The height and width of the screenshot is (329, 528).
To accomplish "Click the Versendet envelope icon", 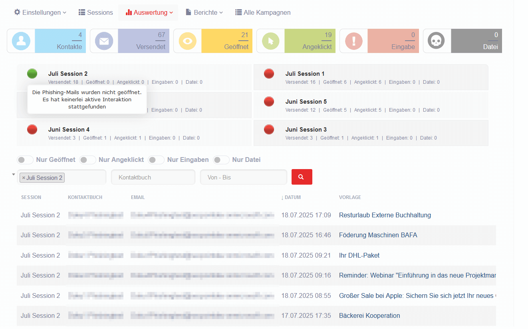I will (x=104, y=41).
